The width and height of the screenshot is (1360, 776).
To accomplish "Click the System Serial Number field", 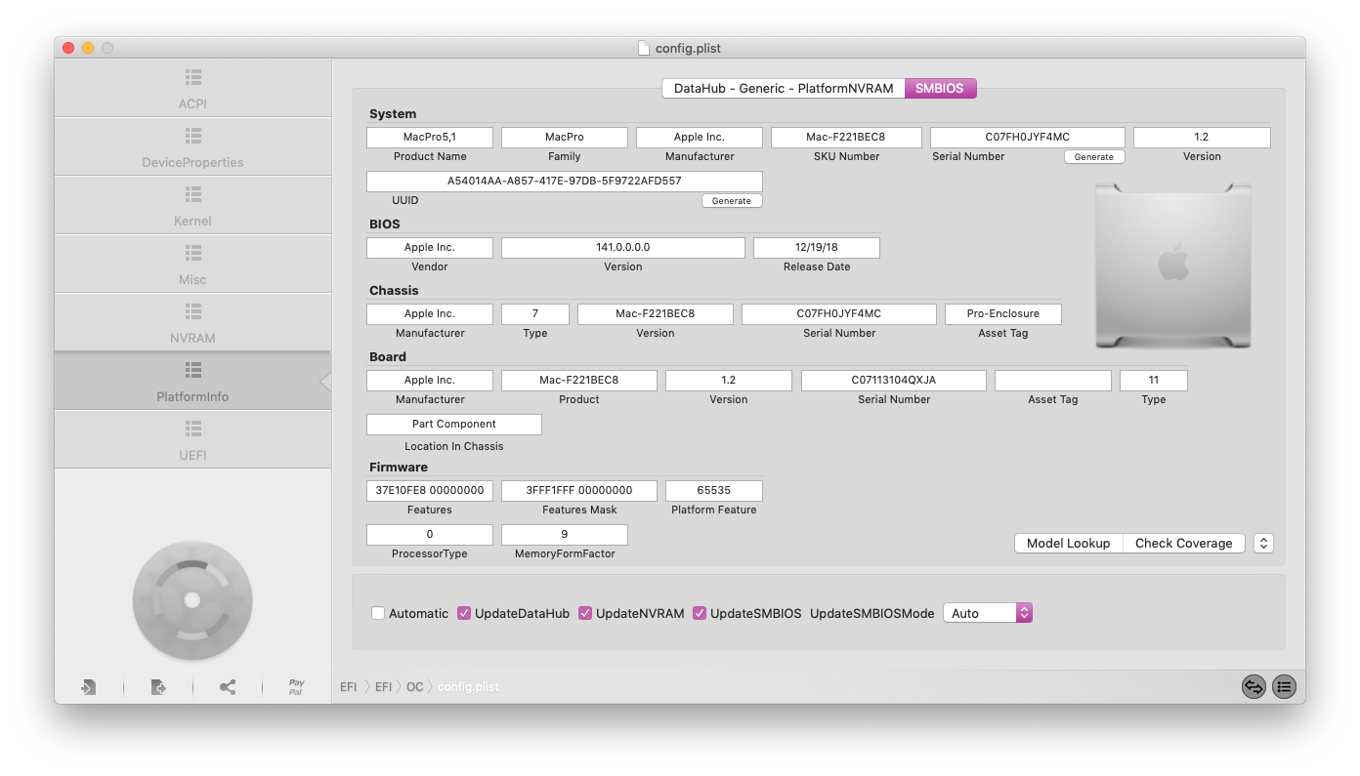I will click(x=1028, y=138).
